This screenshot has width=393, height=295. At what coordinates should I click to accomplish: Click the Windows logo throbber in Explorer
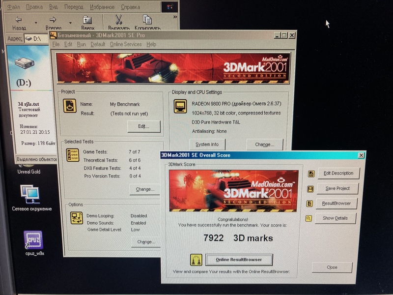169,7
